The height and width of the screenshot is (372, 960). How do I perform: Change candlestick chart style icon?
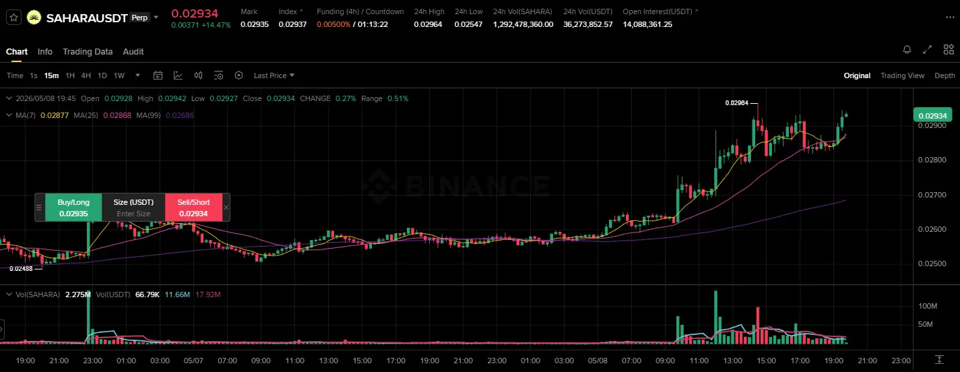click(198, 75)
